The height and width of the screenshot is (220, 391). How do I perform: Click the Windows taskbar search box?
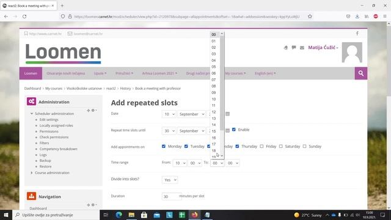(56, 215)
